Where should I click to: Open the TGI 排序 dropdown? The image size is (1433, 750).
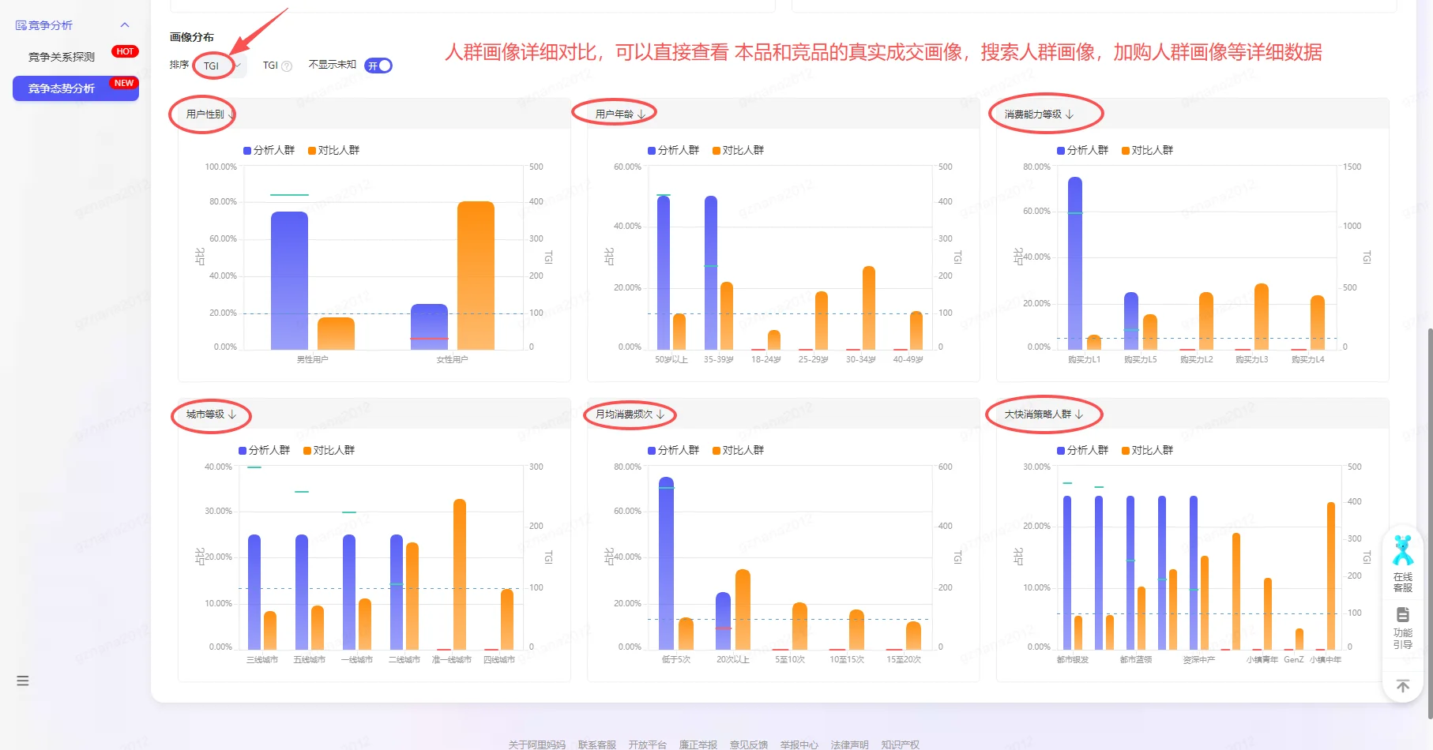pos(218,66)
